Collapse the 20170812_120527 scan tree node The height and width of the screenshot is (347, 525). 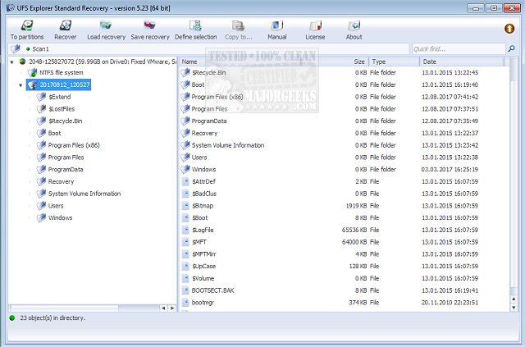click(x=20, y=84)
